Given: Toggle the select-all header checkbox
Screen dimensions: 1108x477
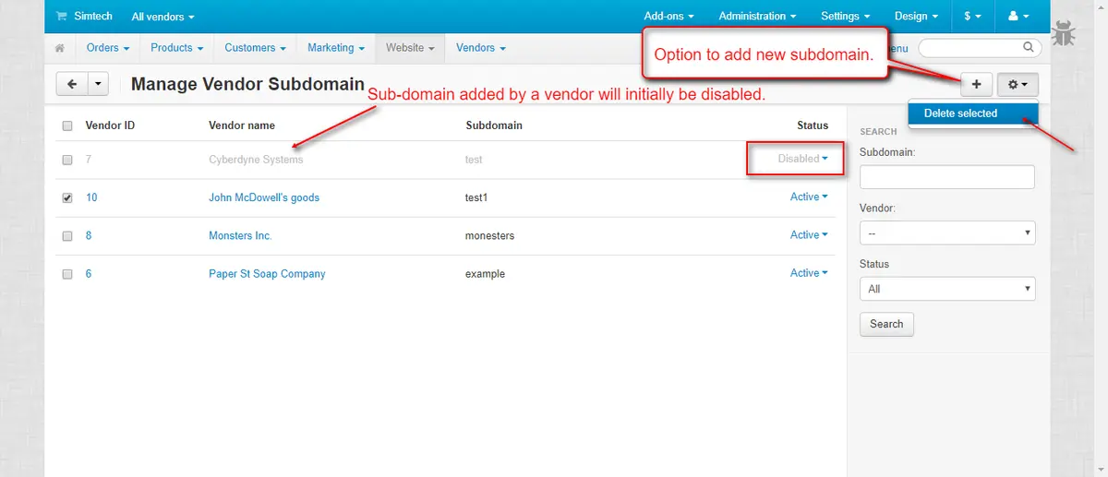Looking at the screenshot, I should 67,125.
